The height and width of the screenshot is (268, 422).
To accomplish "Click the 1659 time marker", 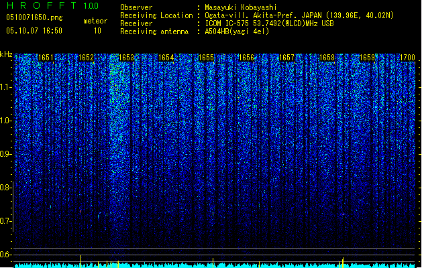I will pyautogui.click(x=367, y=58).
